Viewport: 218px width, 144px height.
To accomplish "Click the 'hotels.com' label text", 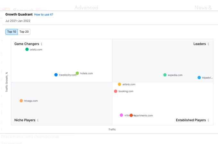I will click(87, 73).
